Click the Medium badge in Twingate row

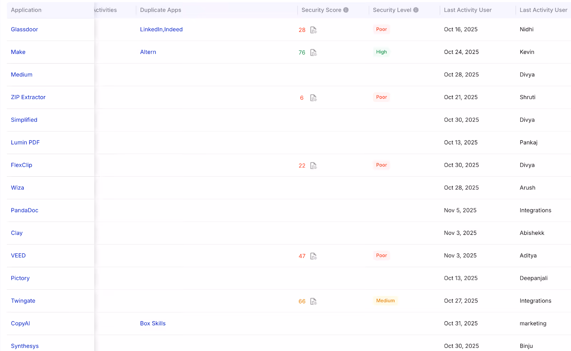pyautogui.click(x=385, y=301)
